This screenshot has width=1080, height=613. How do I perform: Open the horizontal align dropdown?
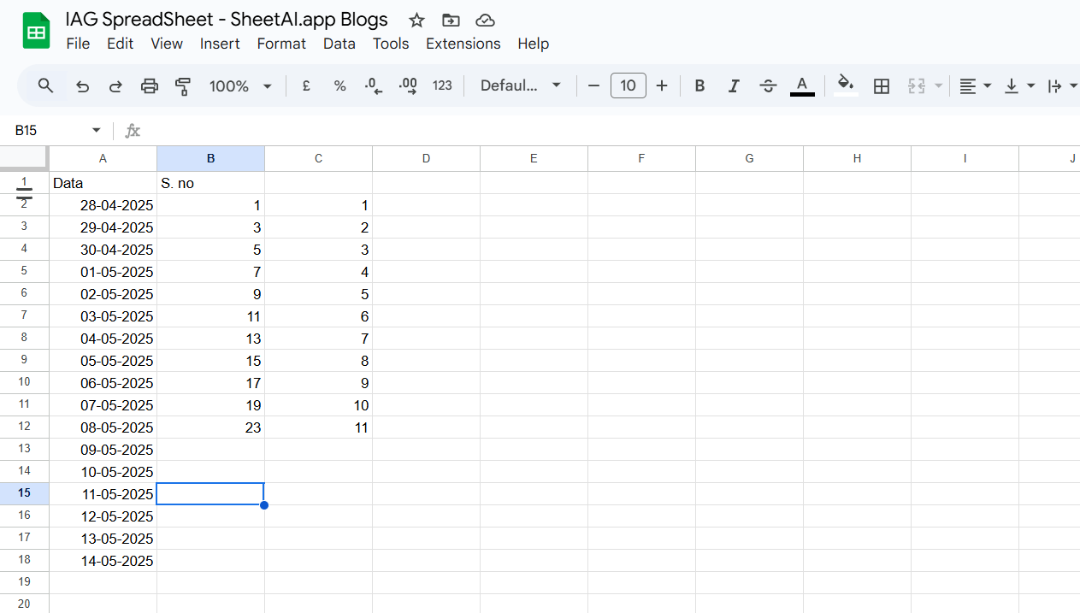[975, 86]
